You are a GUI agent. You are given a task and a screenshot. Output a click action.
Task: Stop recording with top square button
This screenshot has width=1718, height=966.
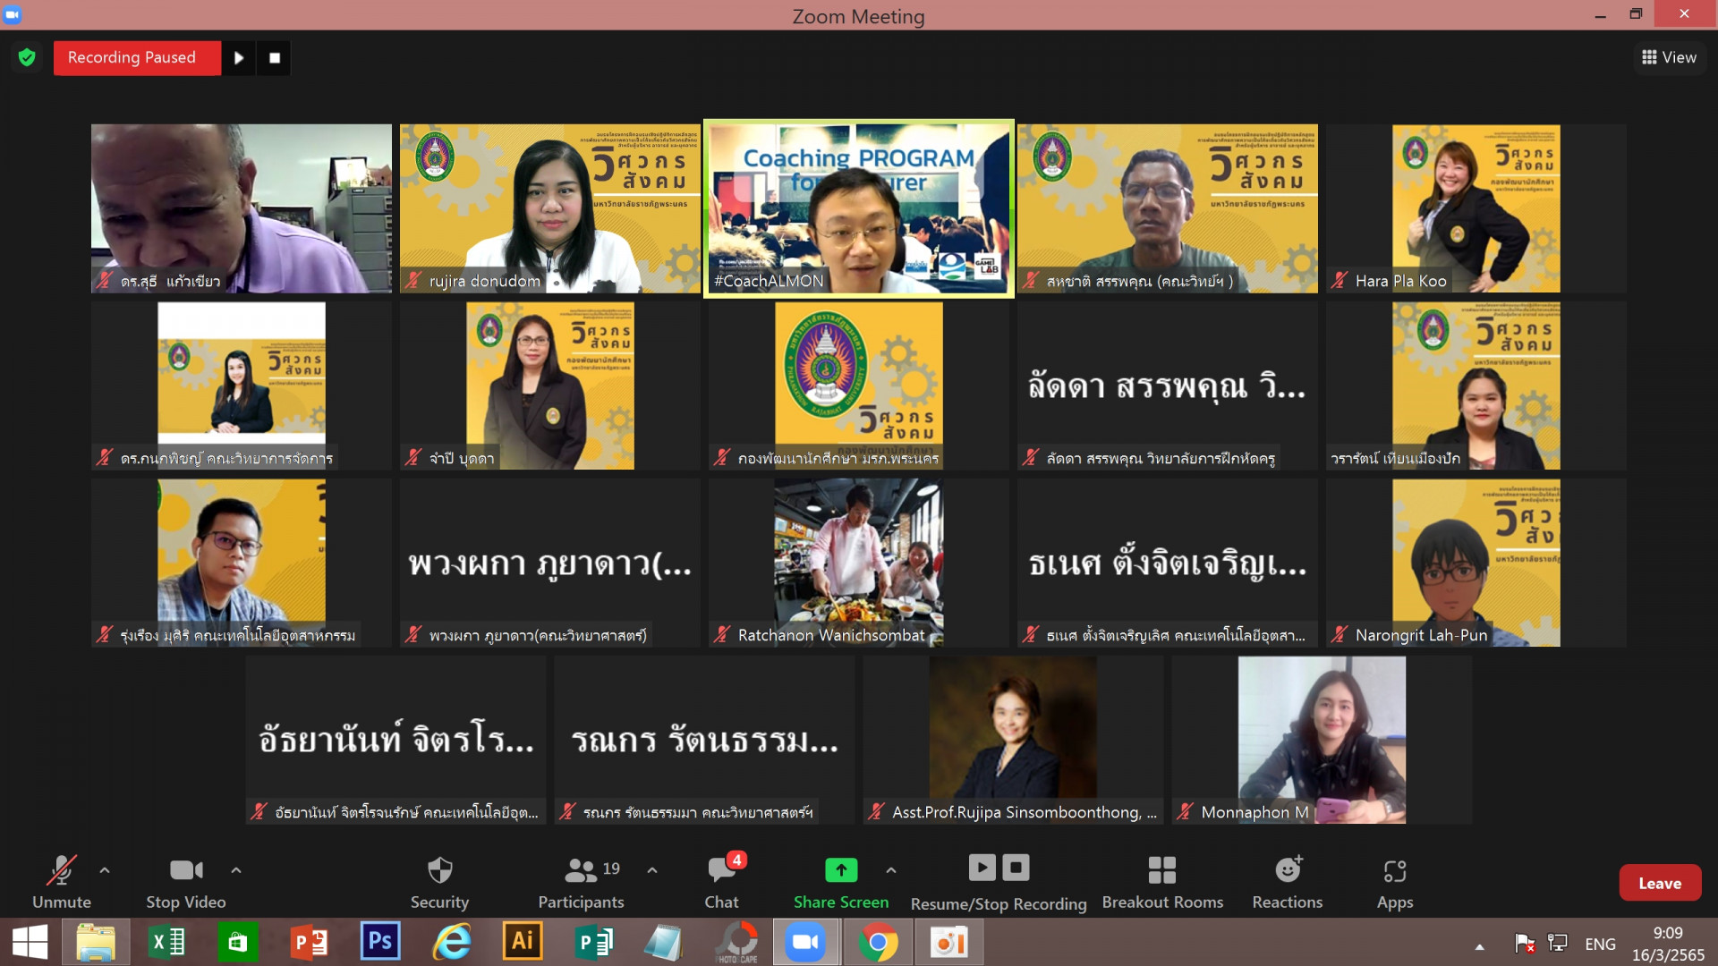click(275, 57)
